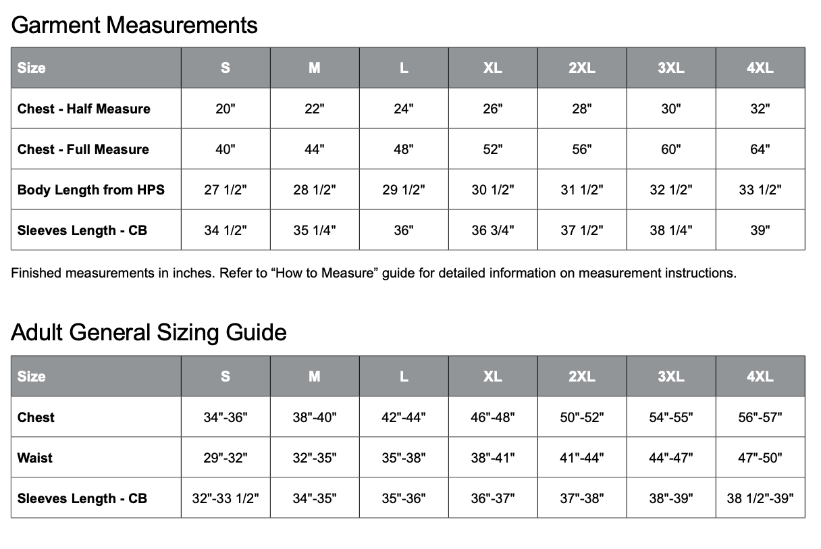Select the 29 1/2" body length cell
821x549 pixels.
(x=404, y=190)
